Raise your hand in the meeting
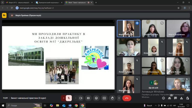The width and height of the screenshot is (192, 108). coord(112,98)
